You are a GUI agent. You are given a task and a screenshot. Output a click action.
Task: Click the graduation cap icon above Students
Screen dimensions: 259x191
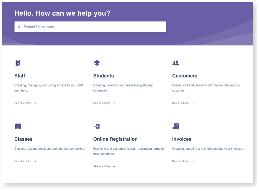[97, 63]
